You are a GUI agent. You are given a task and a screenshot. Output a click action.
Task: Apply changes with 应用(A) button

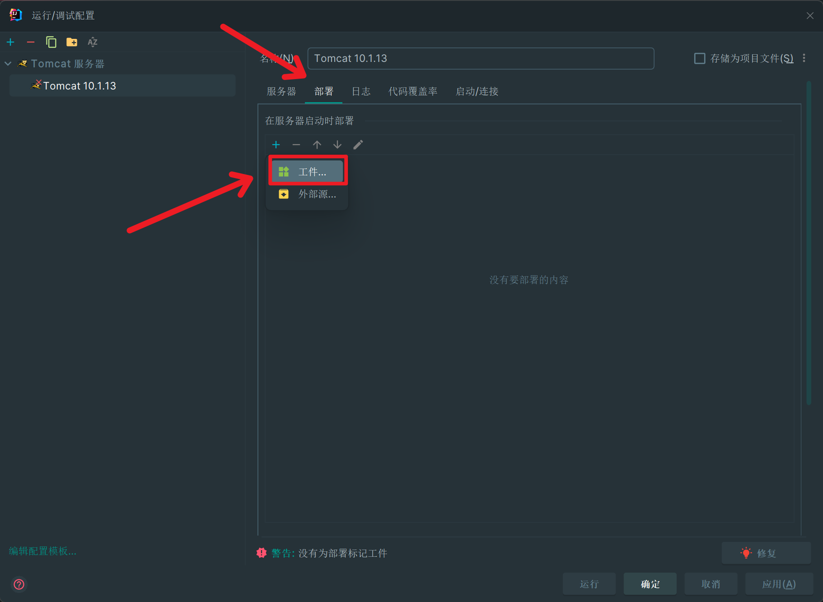coord(779,584)
